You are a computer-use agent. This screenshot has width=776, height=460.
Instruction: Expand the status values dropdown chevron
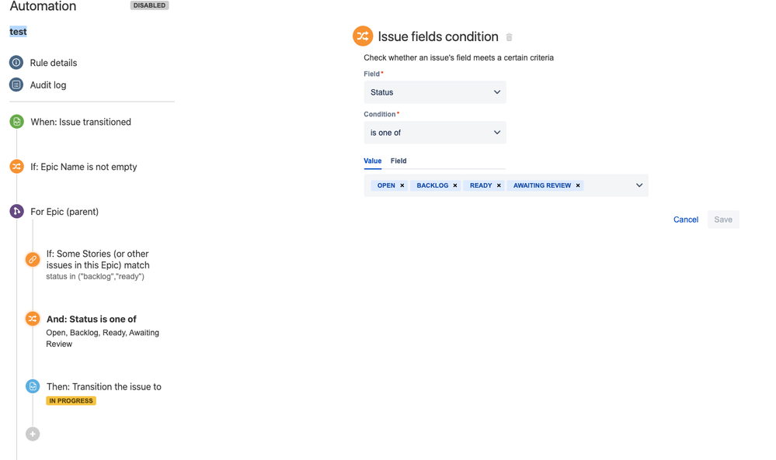click(x=639, y=185)
